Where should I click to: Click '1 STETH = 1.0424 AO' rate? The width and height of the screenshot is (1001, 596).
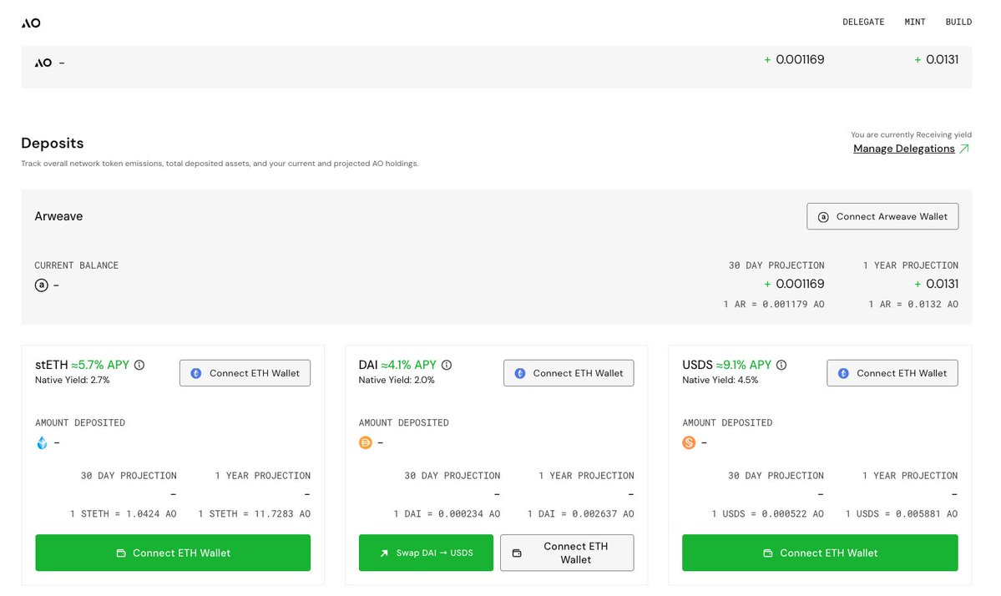coord(124,513)
